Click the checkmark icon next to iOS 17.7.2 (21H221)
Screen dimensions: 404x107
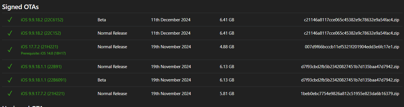[10, 50]
